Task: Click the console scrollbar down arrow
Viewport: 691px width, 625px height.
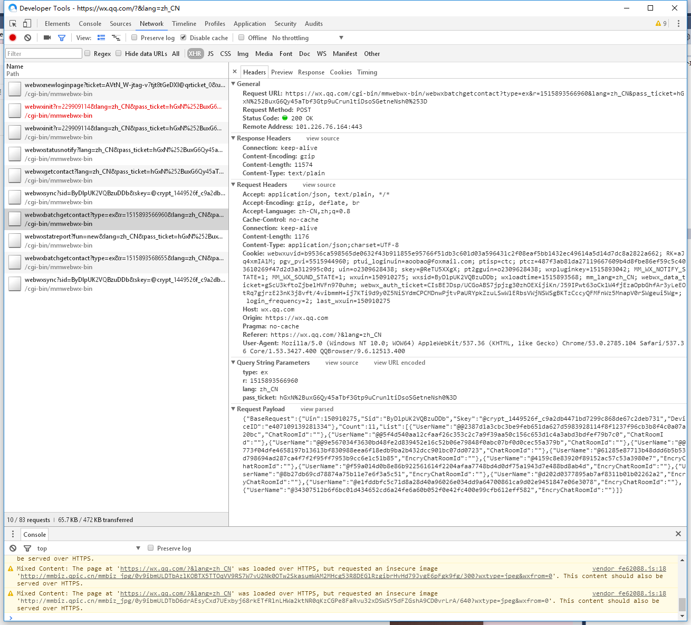Action: tap(682, 617)
